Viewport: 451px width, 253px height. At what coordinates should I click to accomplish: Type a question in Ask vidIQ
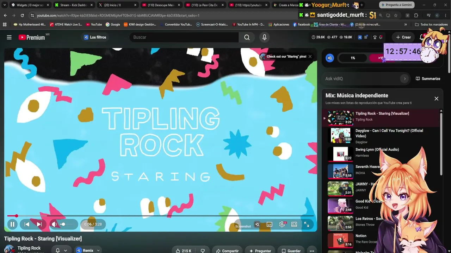pos(361,79)
